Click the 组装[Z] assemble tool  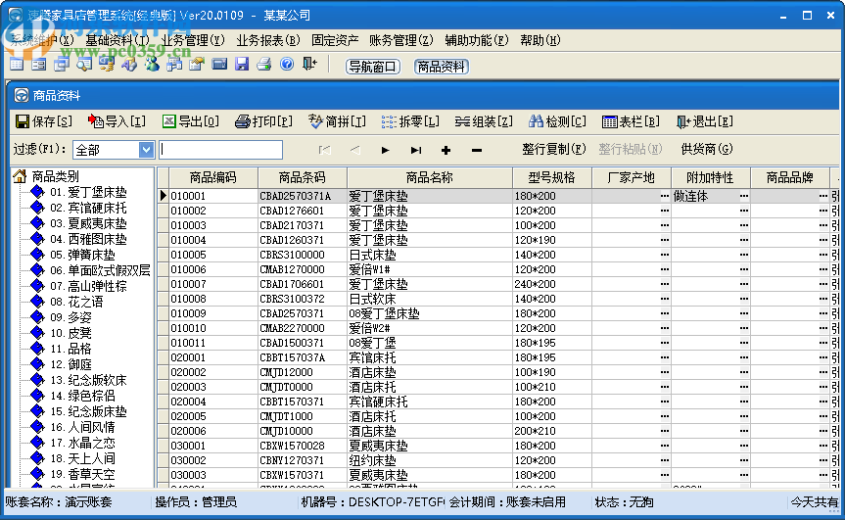click(484, 121)
